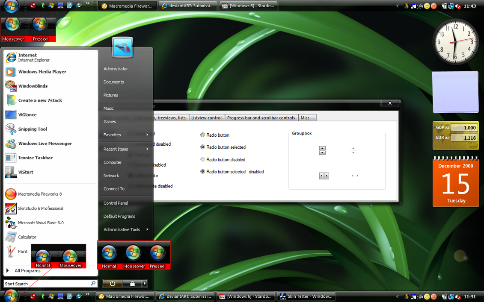Click the enabled down spin arrow in Groupbox
This screenshot has height=302, width=484.
coord(322,152)
